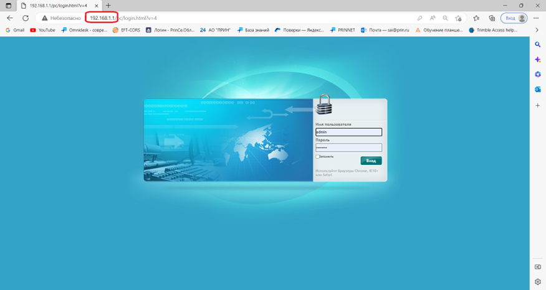This screenshot has width=546, height=290.
Task: Open the Omnidesk bookmark
Action: [84, 30]
